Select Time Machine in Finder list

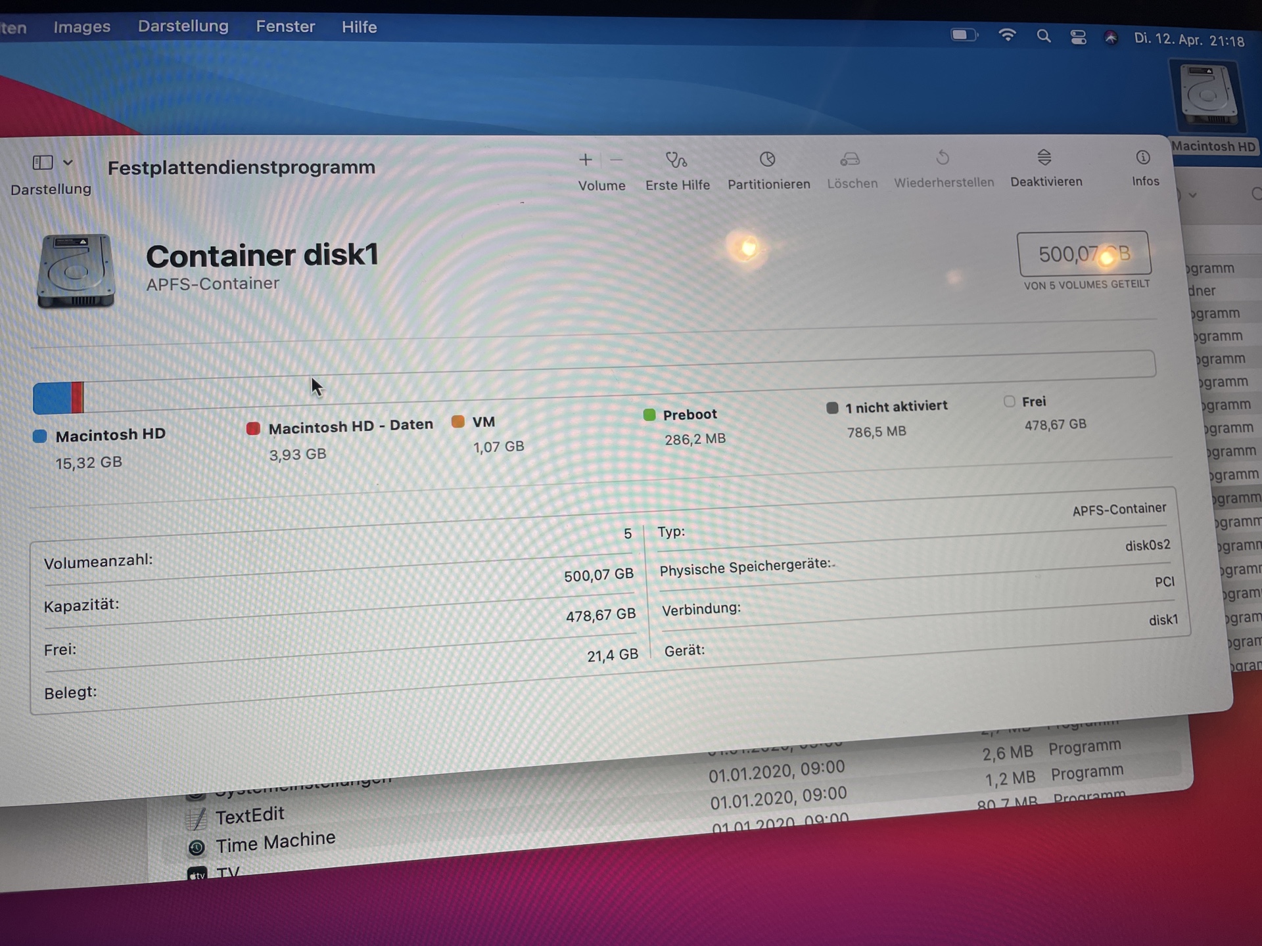275,842
